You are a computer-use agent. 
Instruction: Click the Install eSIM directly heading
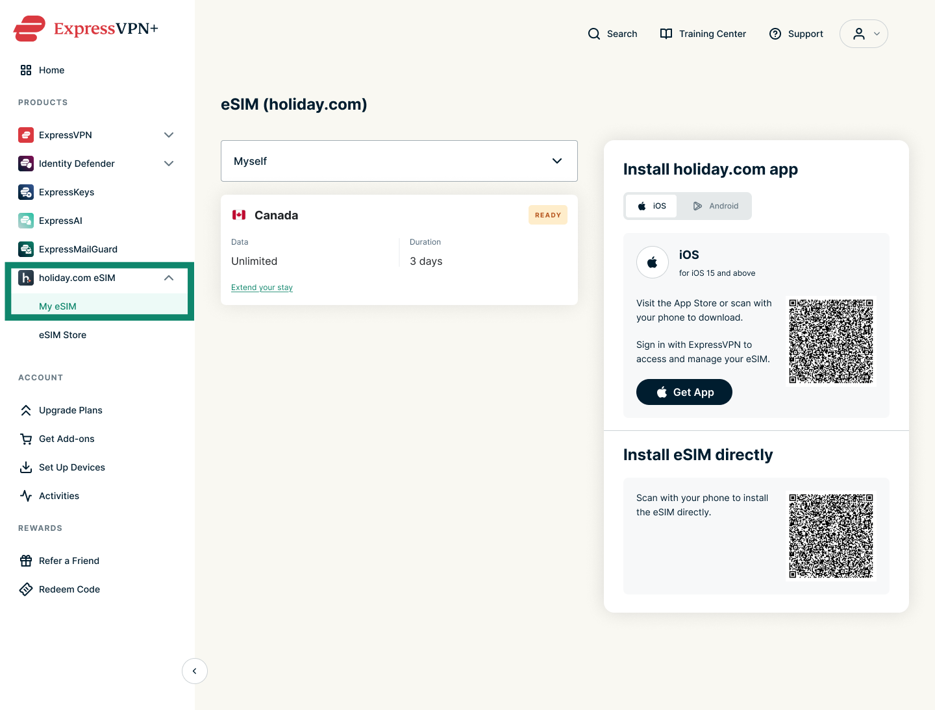pyautogui.click(x=698, y=455)
